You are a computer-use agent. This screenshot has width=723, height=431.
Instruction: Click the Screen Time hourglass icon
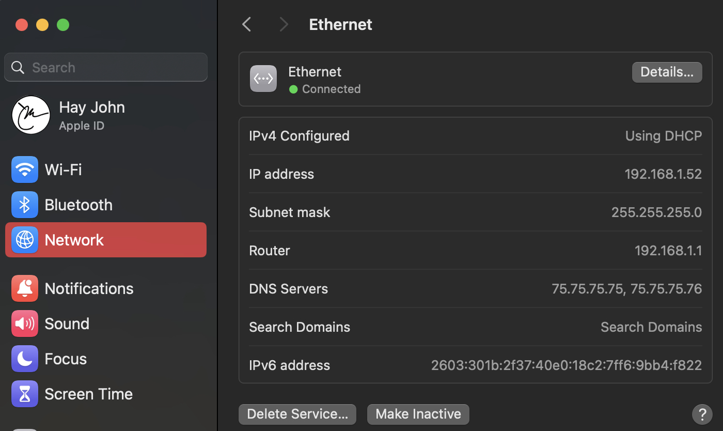tap(25, 394)
